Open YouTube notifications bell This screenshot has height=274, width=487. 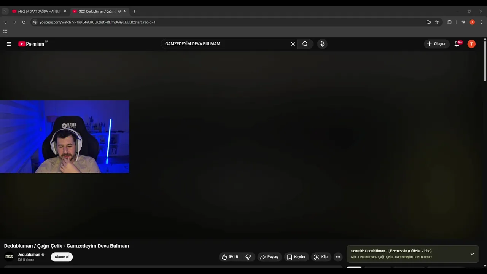pyautogui.click(x=457, y=44)
